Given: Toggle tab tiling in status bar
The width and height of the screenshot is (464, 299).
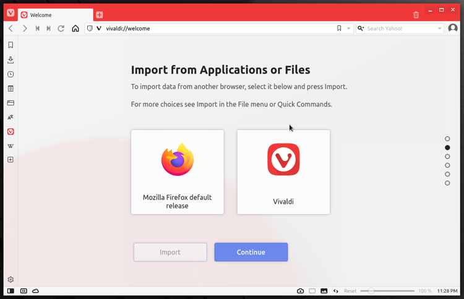Looking at the screenshot, I should pos(24,291).
